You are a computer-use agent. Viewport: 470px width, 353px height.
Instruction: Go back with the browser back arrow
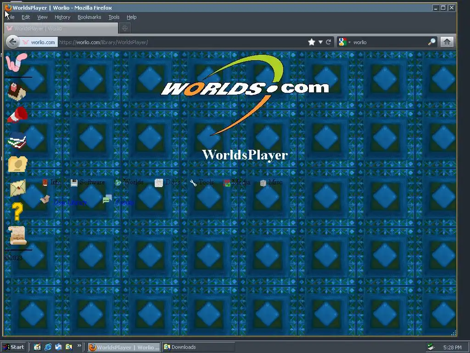[12, 42]
